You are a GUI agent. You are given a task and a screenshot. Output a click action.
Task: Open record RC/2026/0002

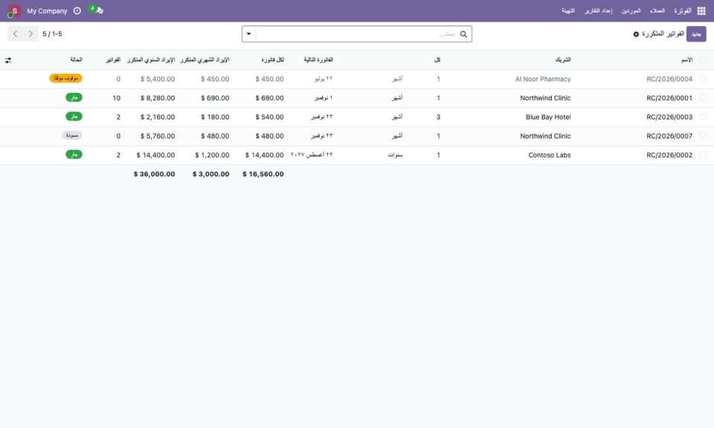coord(669,155)
